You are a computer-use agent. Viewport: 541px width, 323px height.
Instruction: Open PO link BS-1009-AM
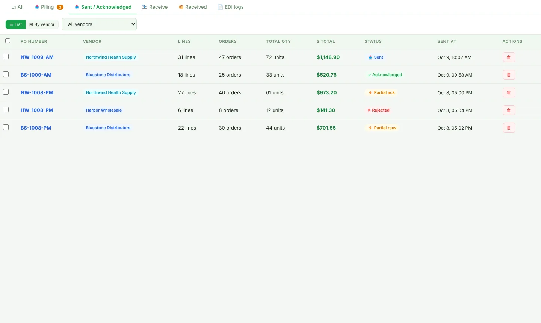36,75
